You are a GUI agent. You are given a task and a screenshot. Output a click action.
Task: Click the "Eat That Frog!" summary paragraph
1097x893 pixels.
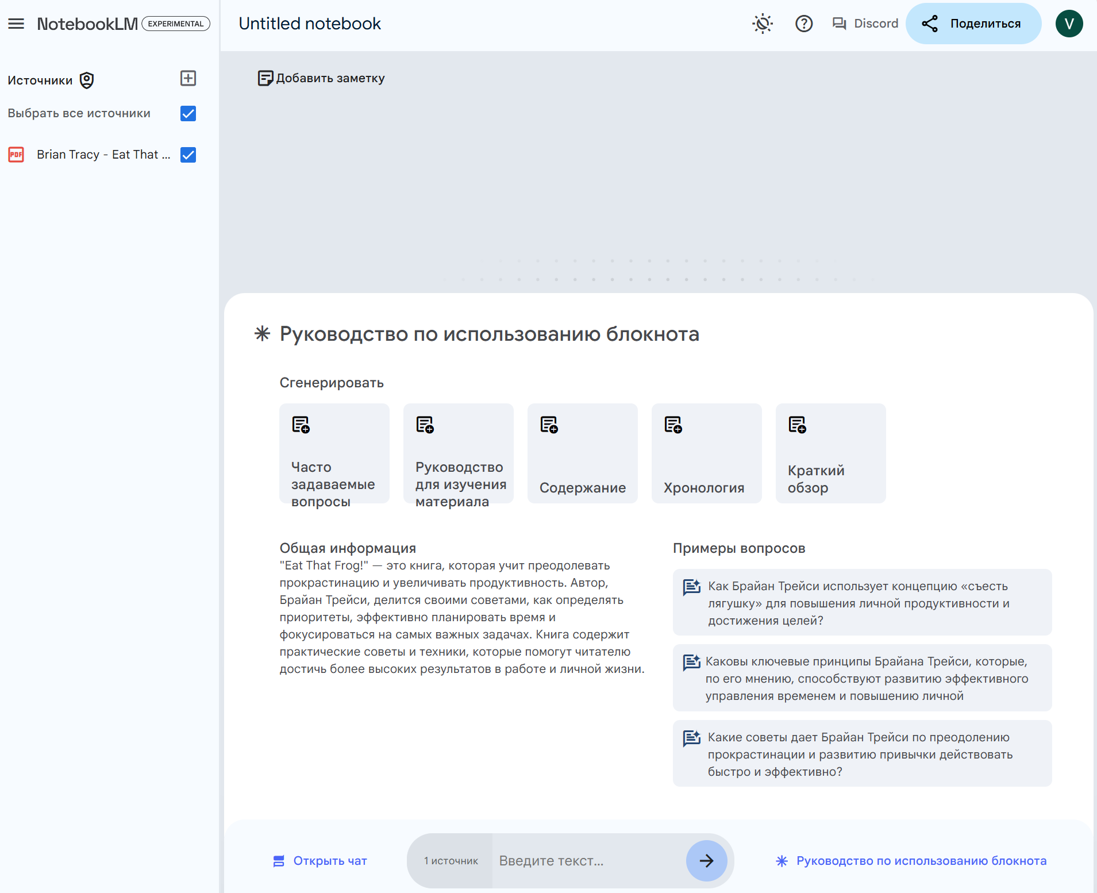pyautogui.click(x=462, y=617)
